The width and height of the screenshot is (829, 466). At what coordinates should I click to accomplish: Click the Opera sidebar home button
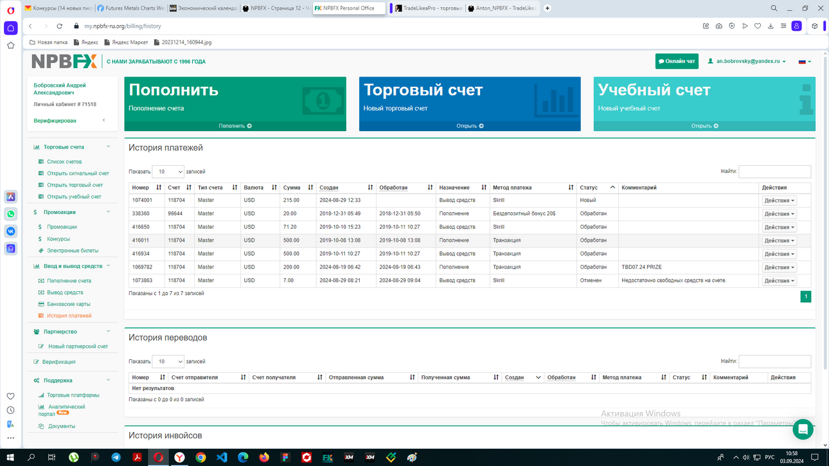coord(11,28)
